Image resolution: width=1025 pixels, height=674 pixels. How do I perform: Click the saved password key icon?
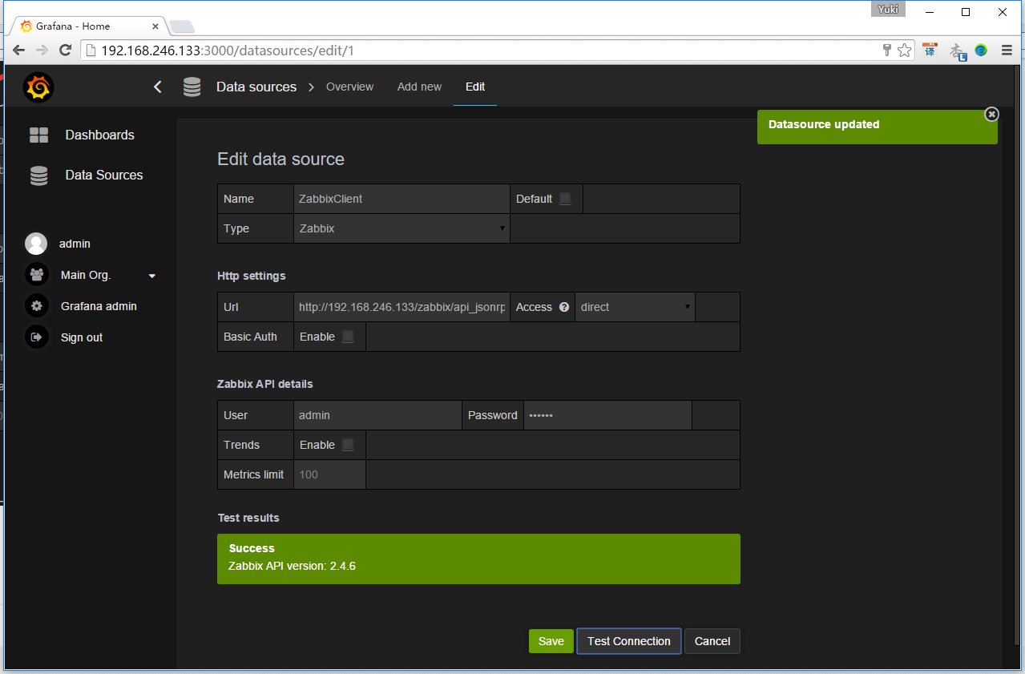click(x=887, y=50)
